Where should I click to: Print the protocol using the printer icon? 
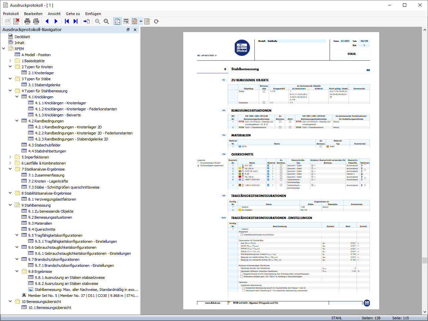pyautogui.click(x=27, y=21)
